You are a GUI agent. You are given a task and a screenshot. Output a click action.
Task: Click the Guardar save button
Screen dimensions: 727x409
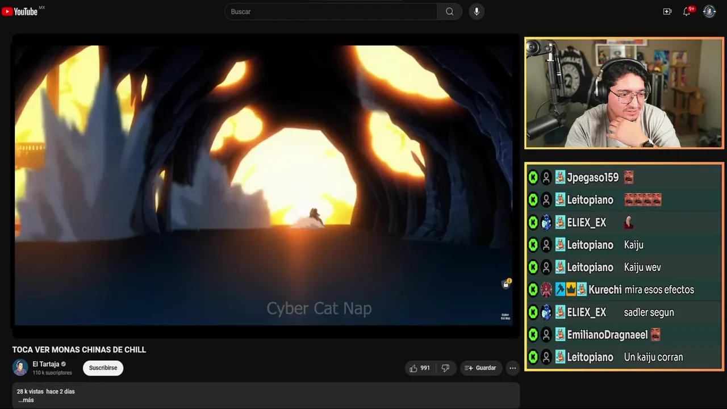(x=481, y=368)
